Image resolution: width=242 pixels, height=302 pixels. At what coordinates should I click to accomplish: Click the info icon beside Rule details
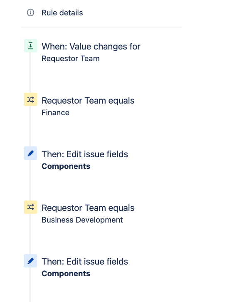30,13
